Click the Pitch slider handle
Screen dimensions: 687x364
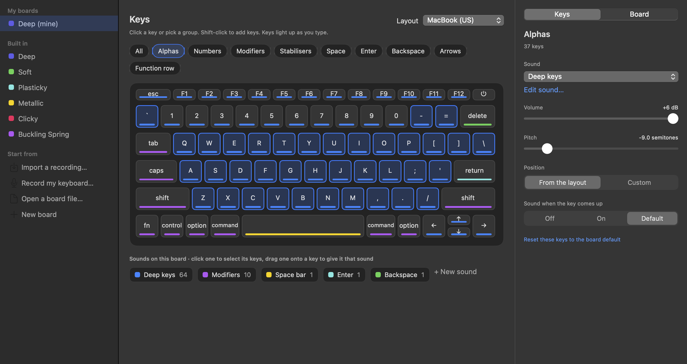(547, 149)
